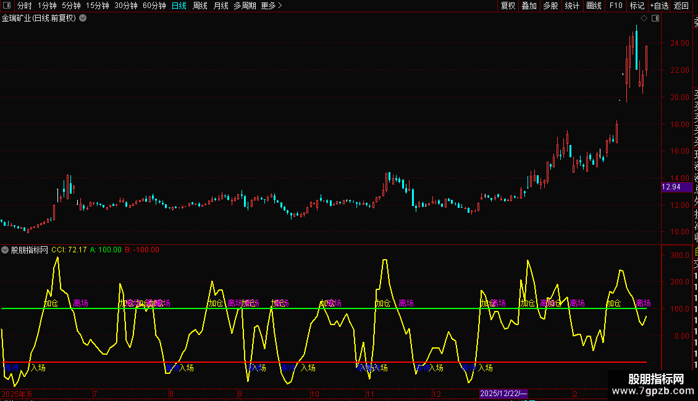Click the 标记 mark button
Viewport: 698px width, 401px height.
click(637, 6)
